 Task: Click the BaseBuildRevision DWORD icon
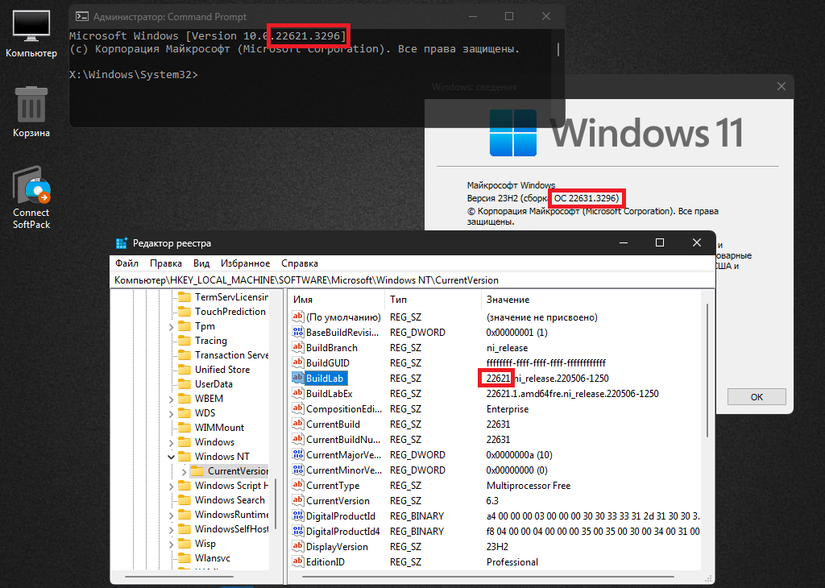[x=298, y=332]
